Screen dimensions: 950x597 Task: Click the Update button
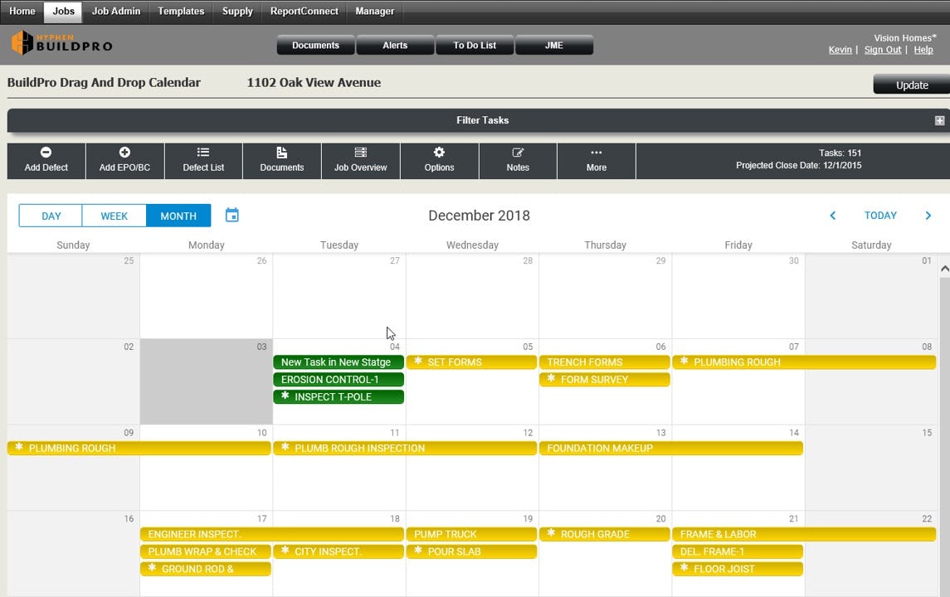click(x=910, y=85)
